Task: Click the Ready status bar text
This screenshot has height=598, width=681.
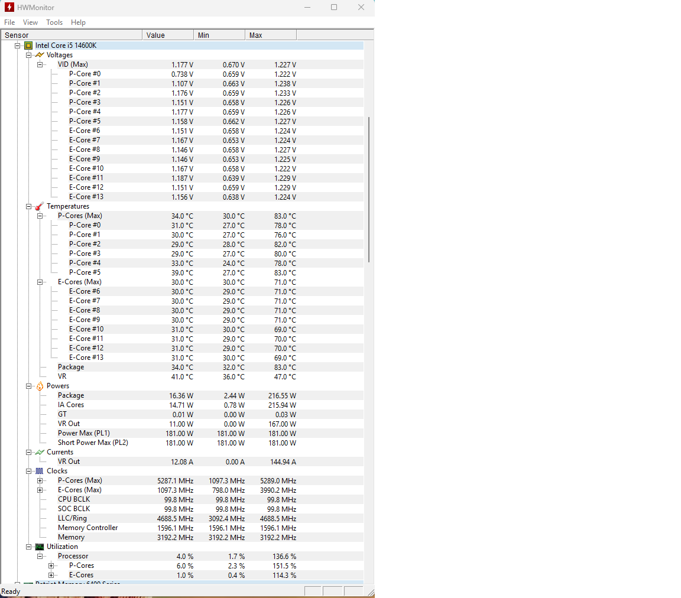Action: 11,591
